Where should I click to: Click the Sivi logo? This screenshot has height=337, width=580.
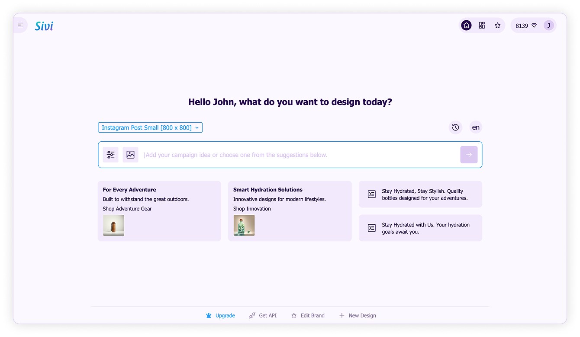[44, 26]
